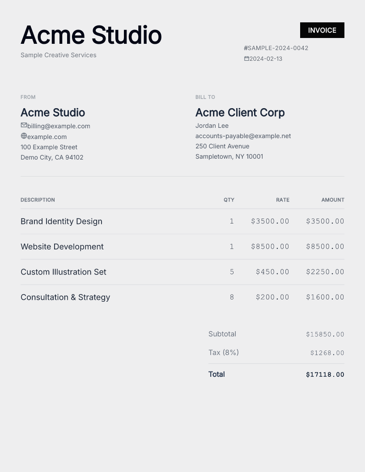The height and width of the screenshot is (472, 365).
Task: Open the example.com website text
Action: 47,137
